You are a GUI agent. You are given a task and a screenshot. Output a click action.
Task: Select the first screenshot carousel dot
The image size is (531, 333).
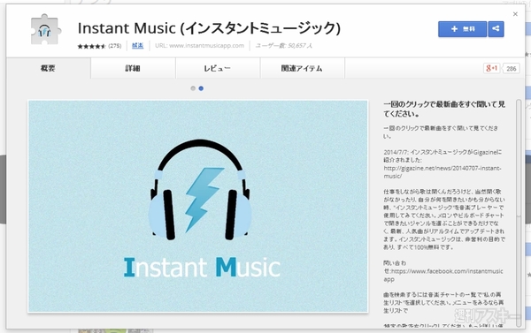(x=193, y=88)
